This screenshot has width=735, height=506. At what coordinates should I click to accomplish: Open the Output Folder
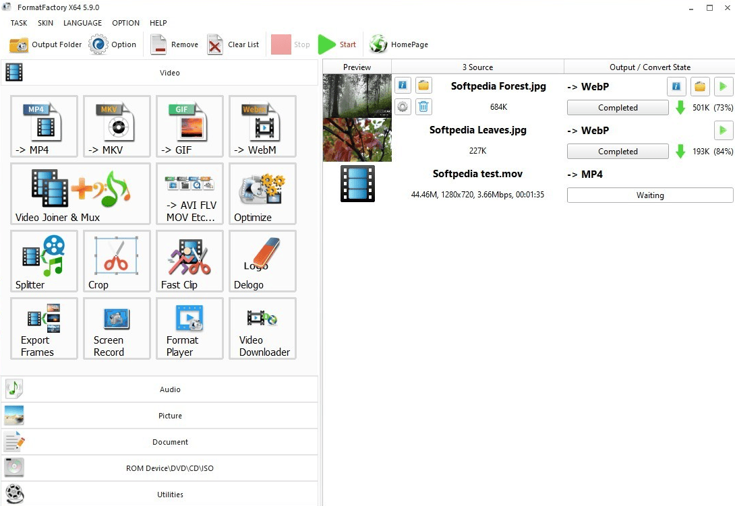point(45,44)
